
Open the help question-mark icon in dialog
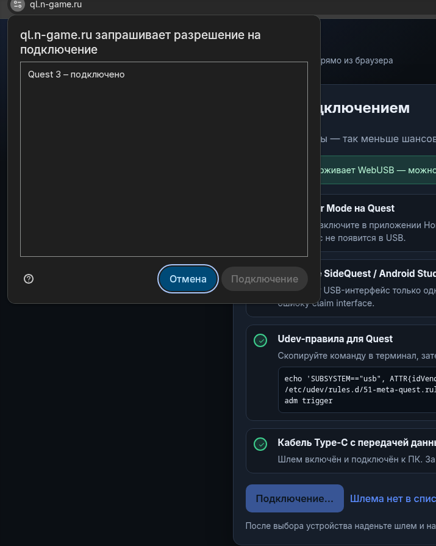pos(29,279)
